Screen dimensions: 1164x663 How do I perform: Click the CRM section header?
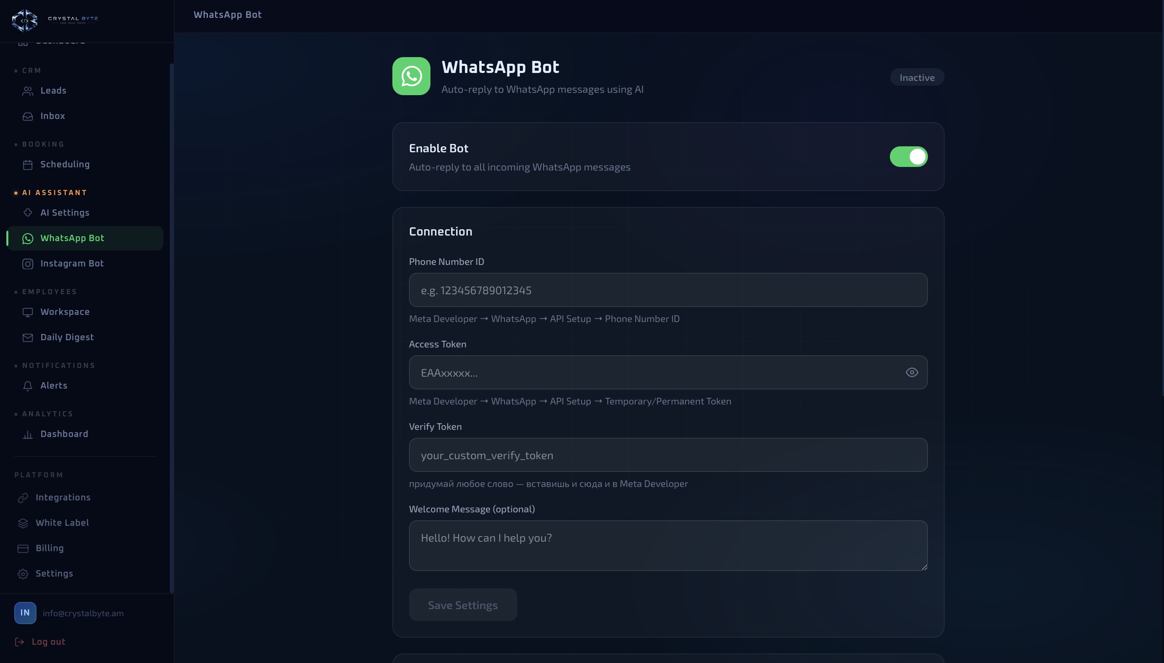(x=31, y=71)
